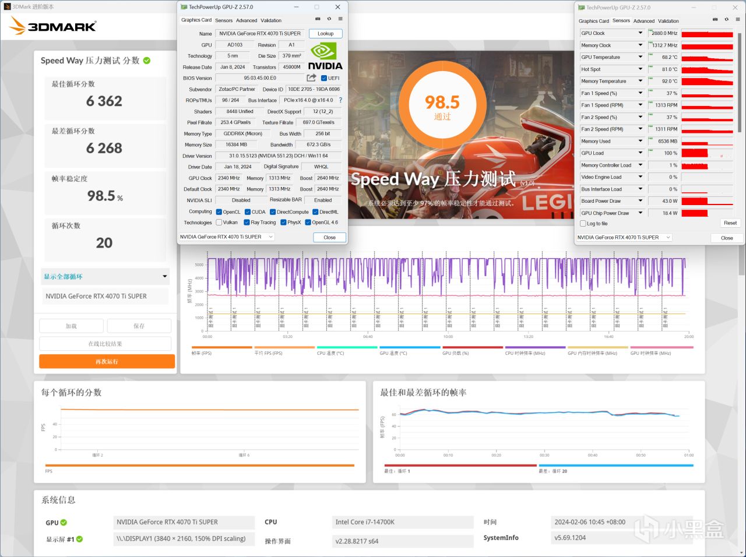Open the Hot Spot sensor dropdown arrow

pyautogui.click(x=640, y=69)
